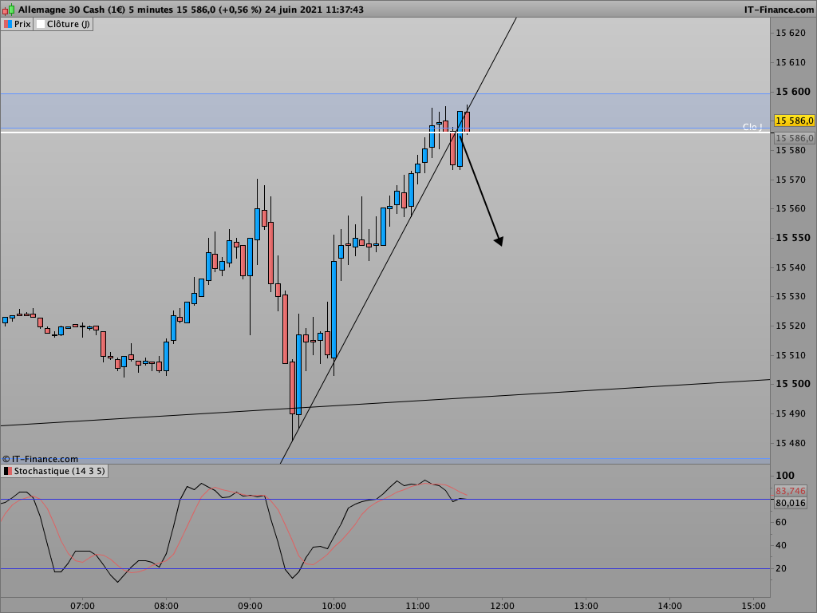Viewport: 817px width, 613px height.
Task: Click the yellow 15 586,0 price tag
Action: click(x=794, y=121)
